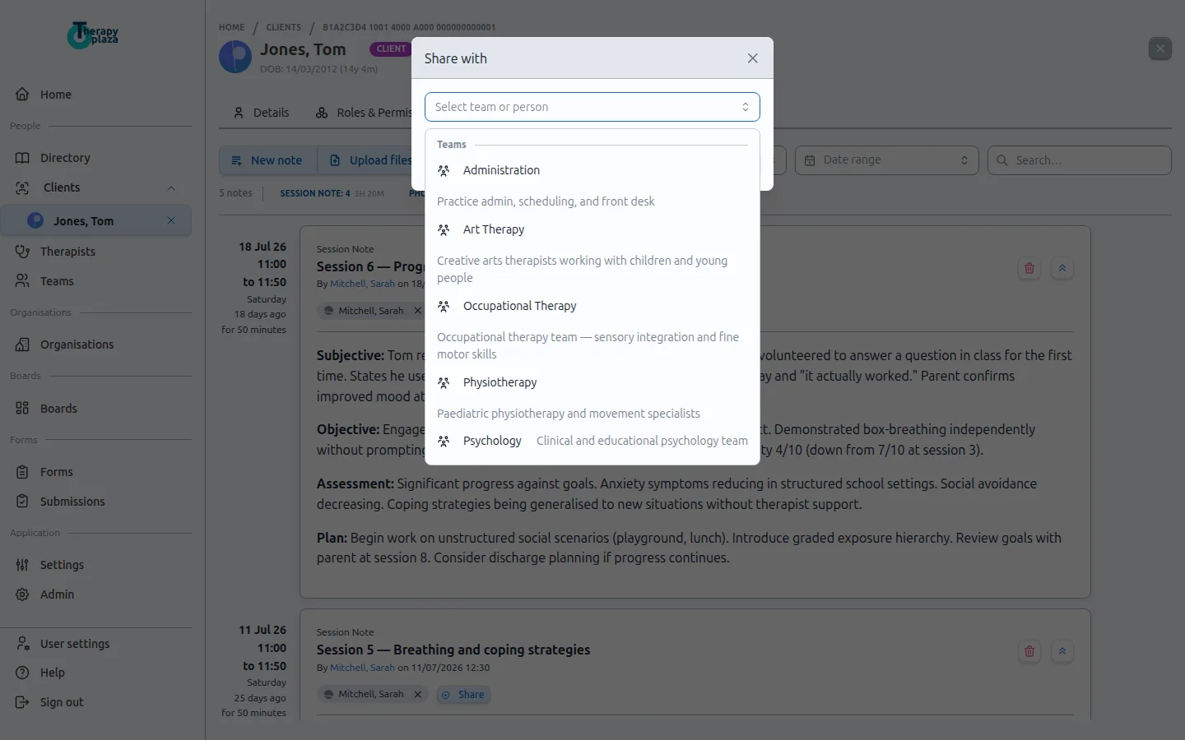Click the New note button

pyautogui.click(x=267, y=160)
